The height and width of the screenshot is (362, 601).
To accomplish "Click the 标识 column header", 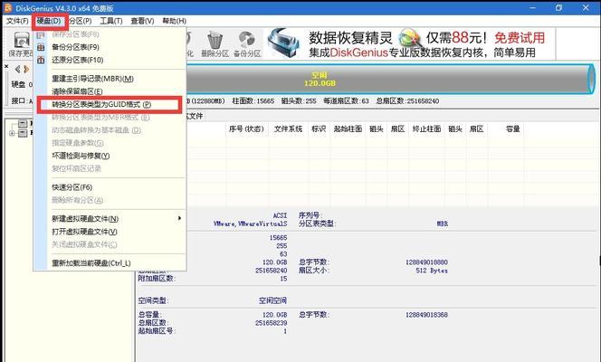I will click(319, 129).
